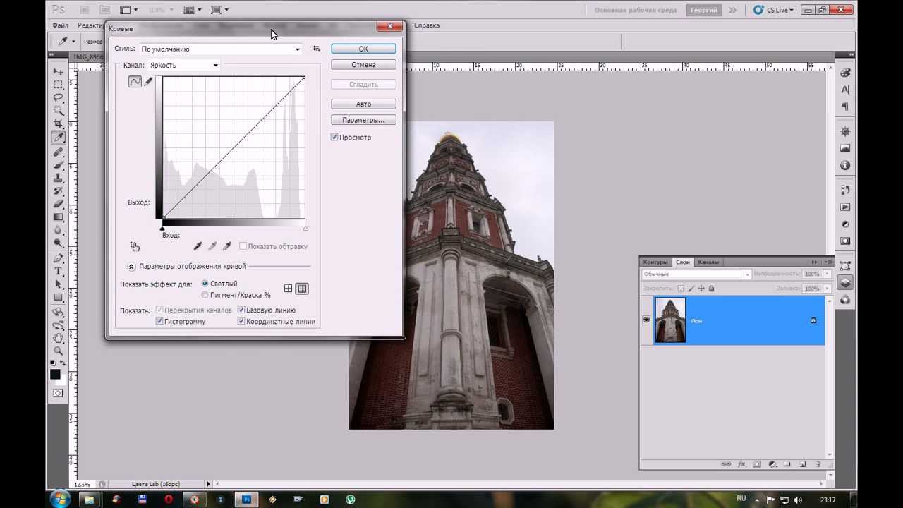This screenshot has width=903, height=508.
Task: Pick the black point eyedropper
Action: [198, 246]
